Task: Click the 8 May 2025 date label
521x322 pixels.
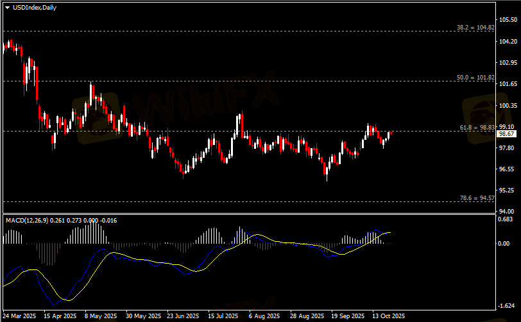Action: coord(101,316)
